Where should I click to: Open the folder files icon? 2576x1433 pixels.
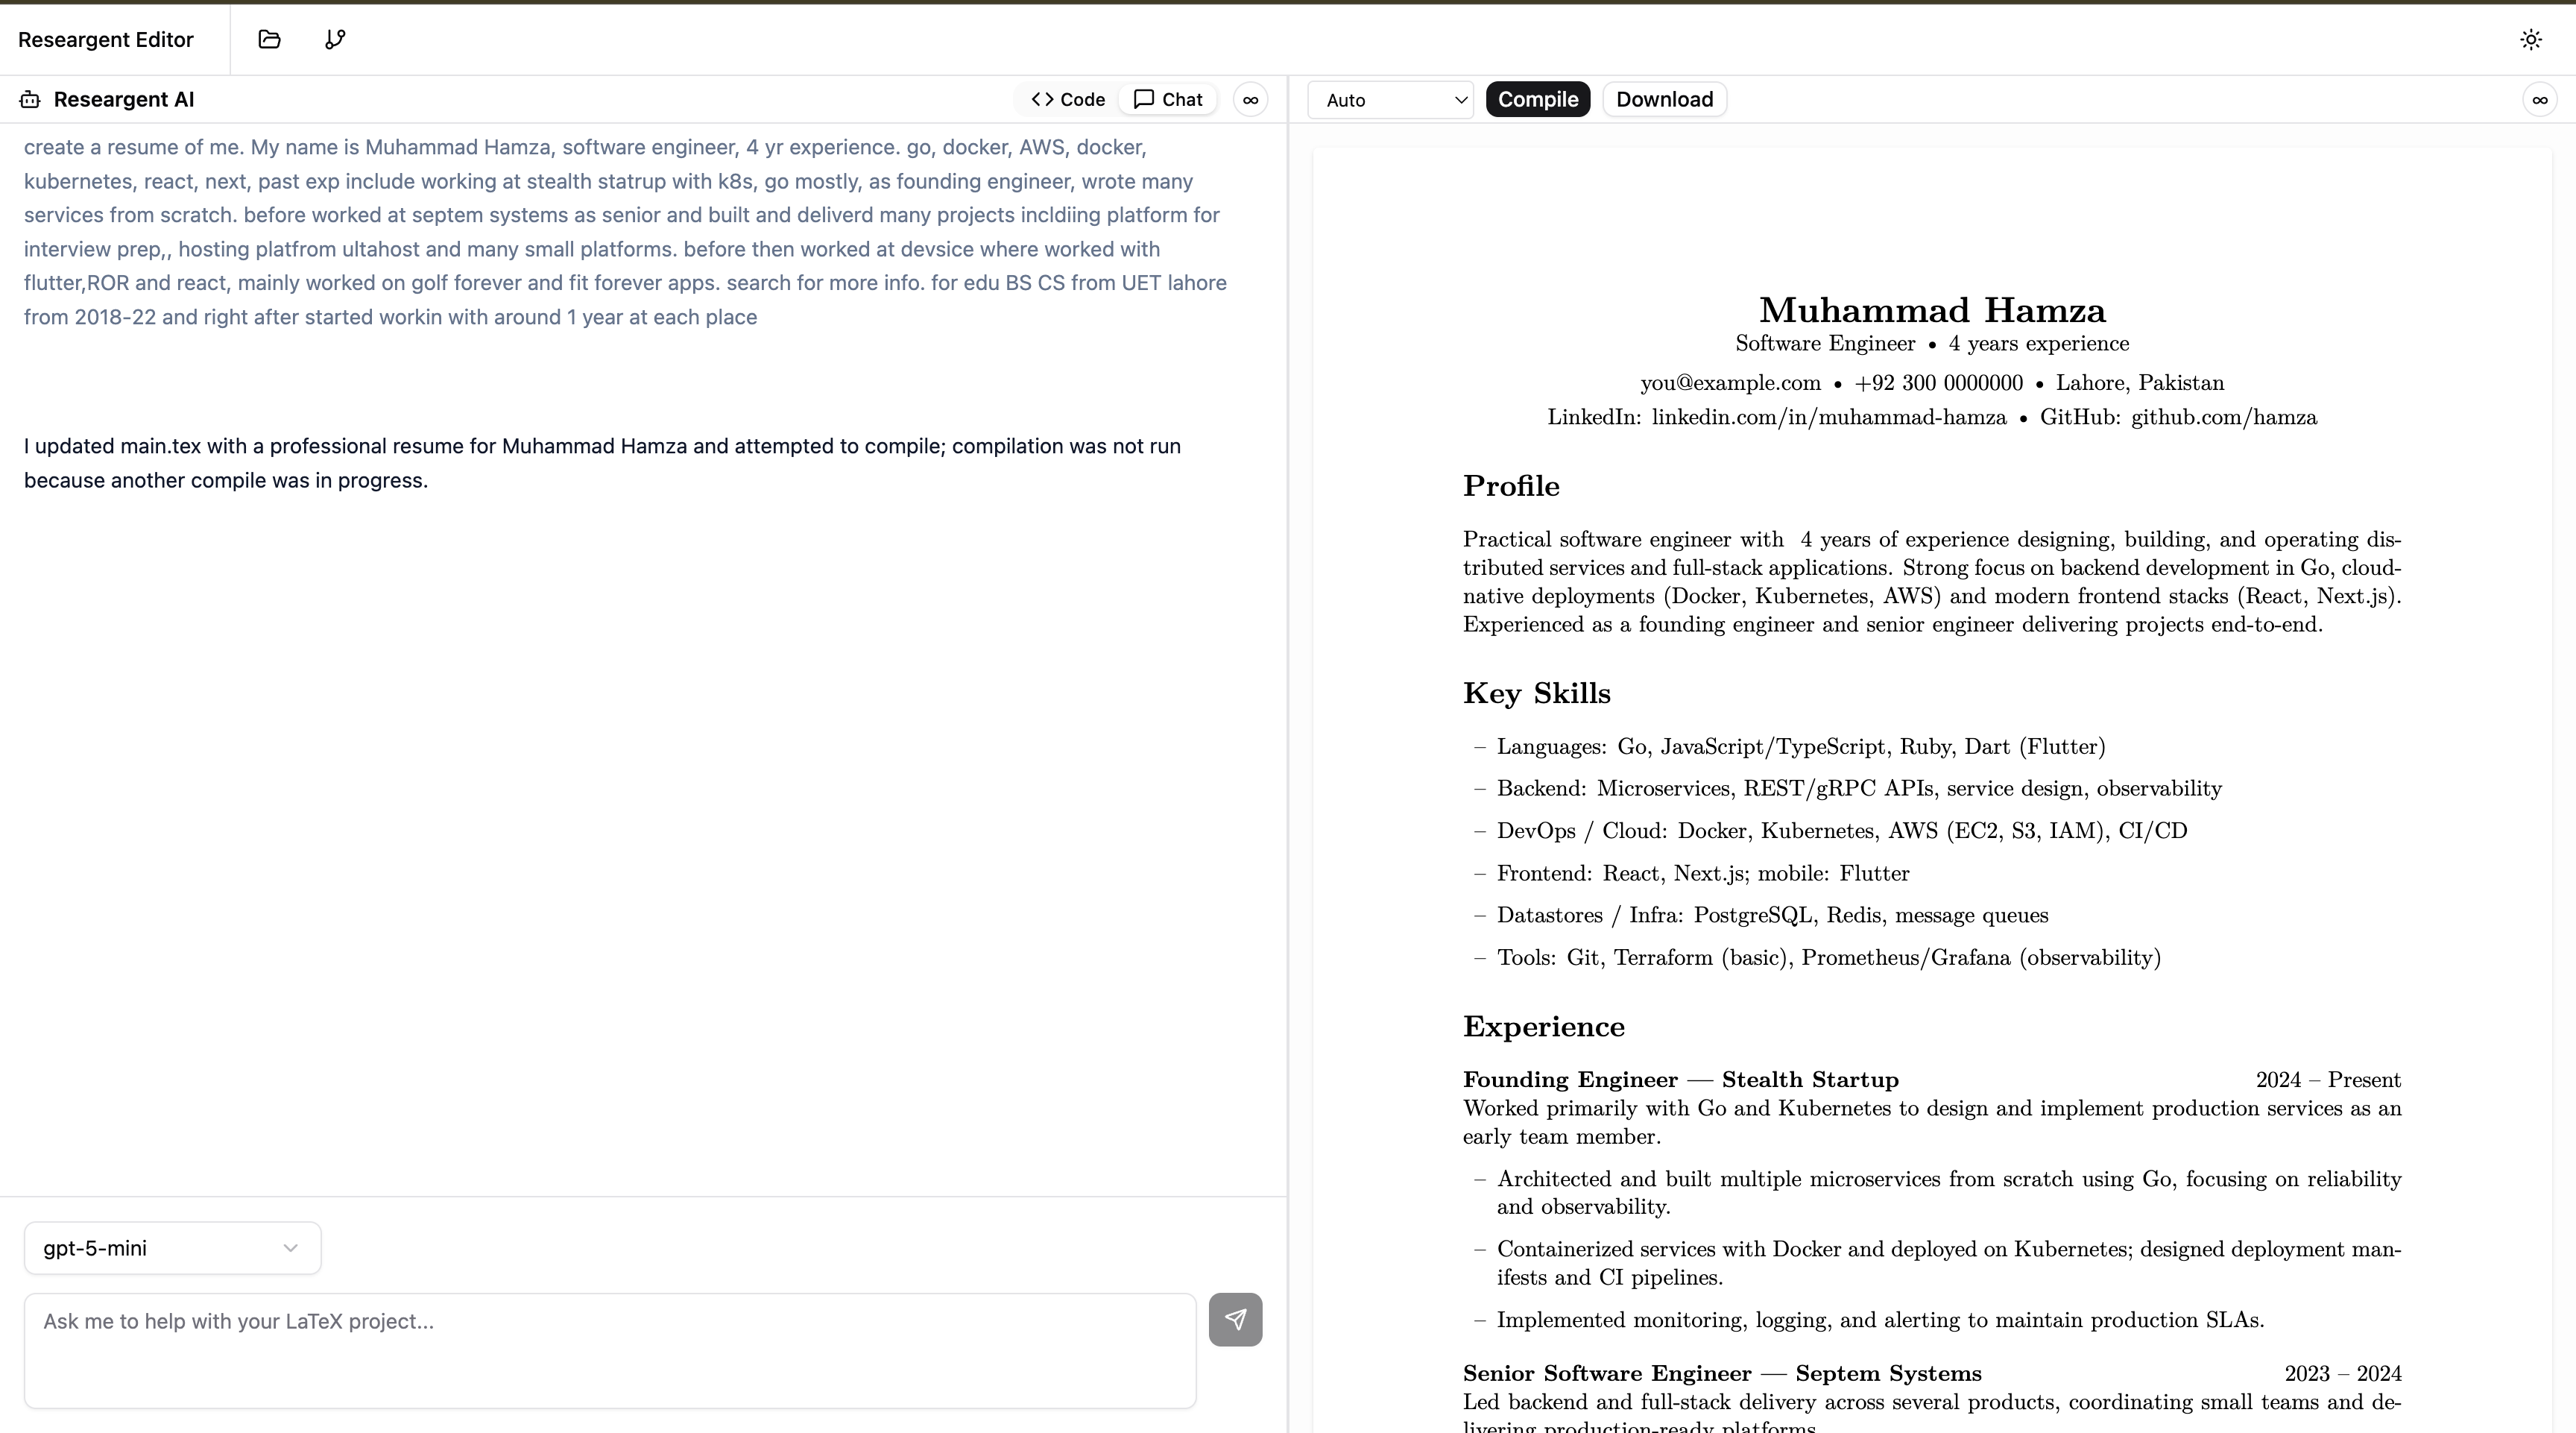[269, 40]
